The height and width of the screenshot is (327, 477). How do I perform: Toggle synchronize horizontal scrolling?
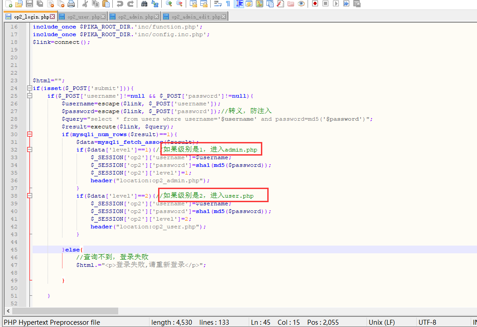[204, 4]
